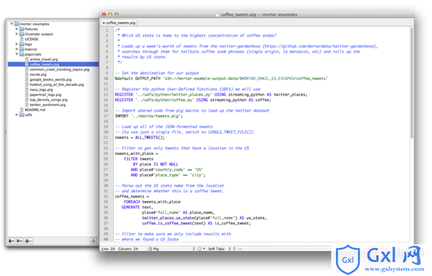Open the Pig language selector dropdown
432x276 pixels.
pos(171,249)
